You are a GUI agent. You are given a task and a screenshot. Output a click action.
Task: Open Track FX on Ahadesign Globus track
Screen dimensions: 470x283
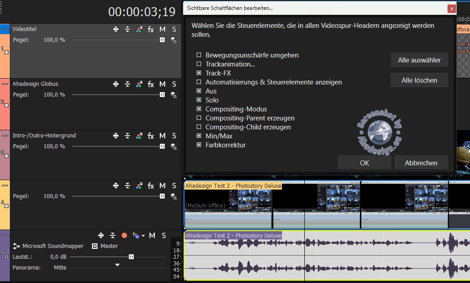pyautogui.click(x=151, y=84)
